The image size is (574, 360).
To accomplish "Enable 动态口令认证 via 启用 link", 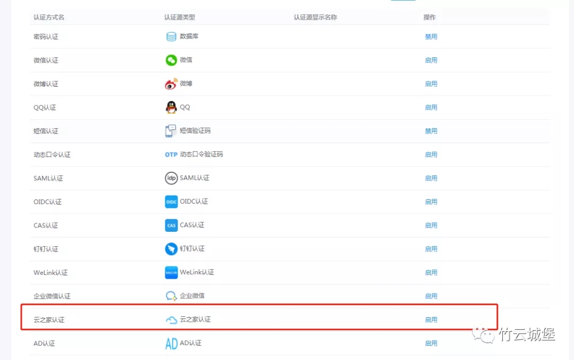I will point(431,155).
